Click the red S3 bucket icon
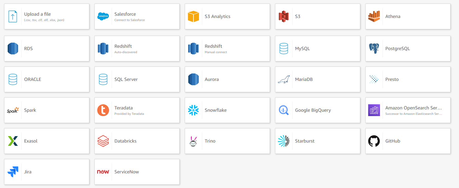The width and height of the screenshot is (459, 188). coord(284,16)
